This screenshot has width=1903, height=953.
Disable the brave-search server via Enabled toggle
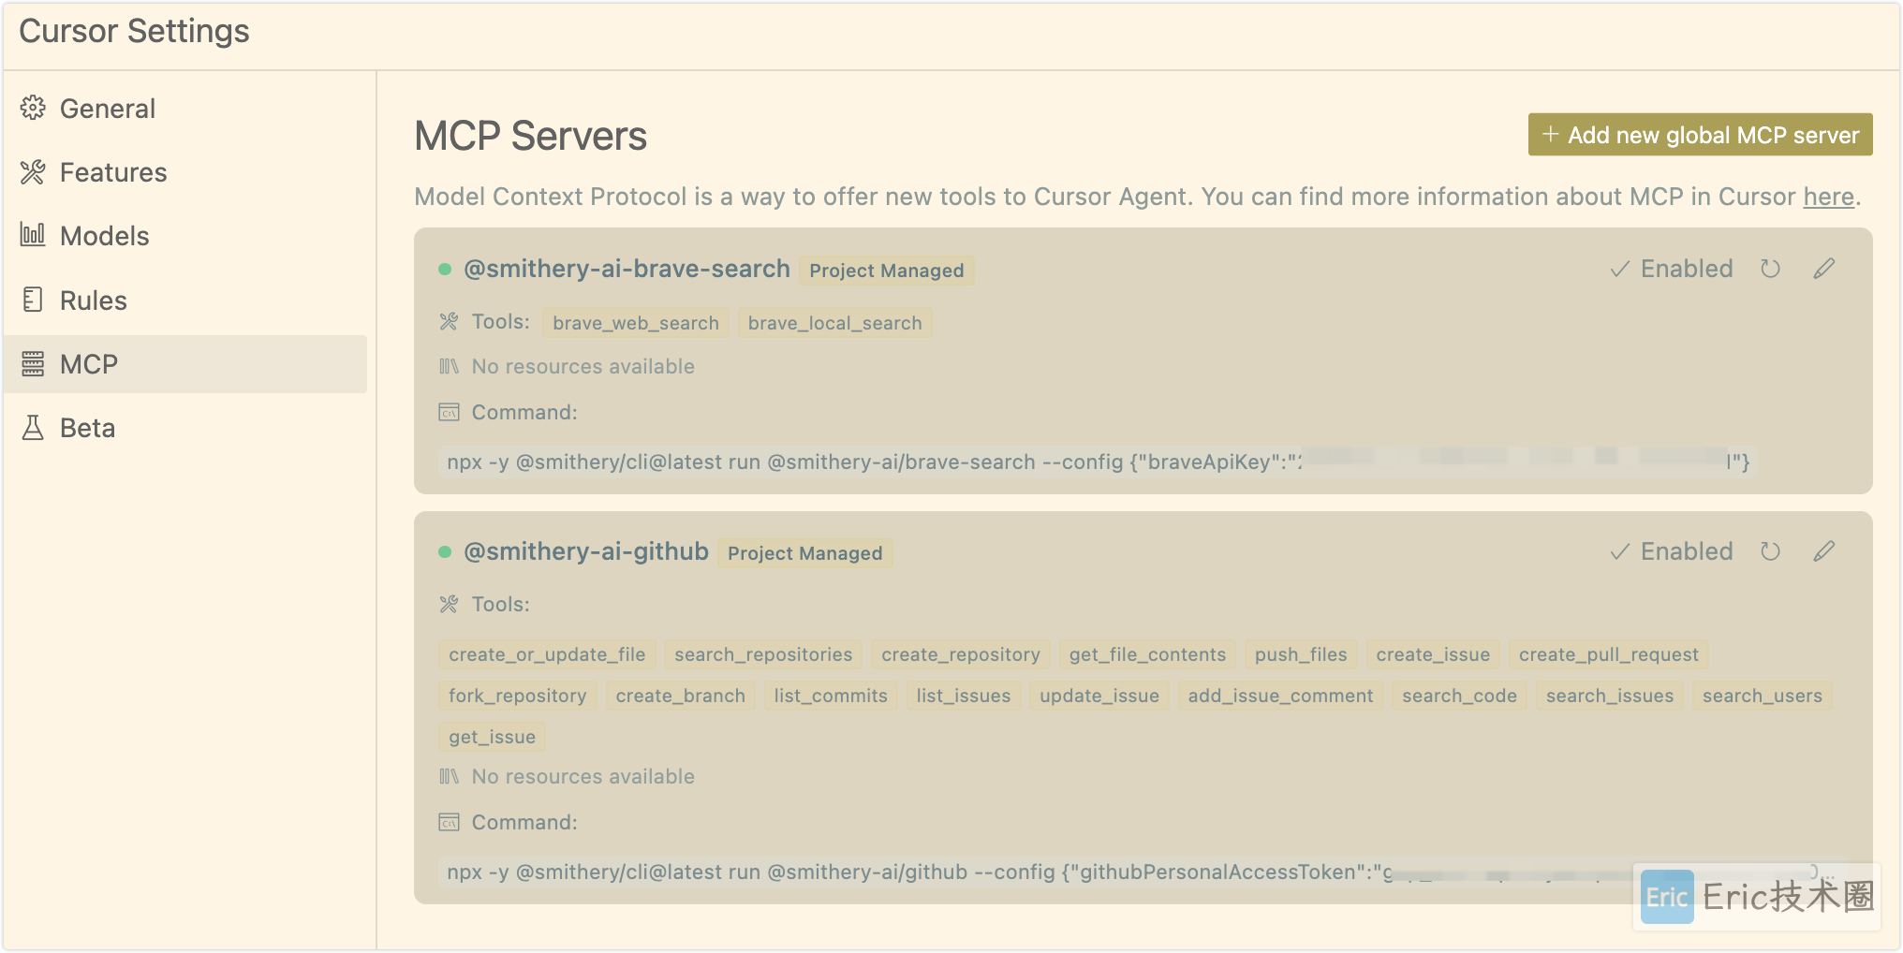1672,270
